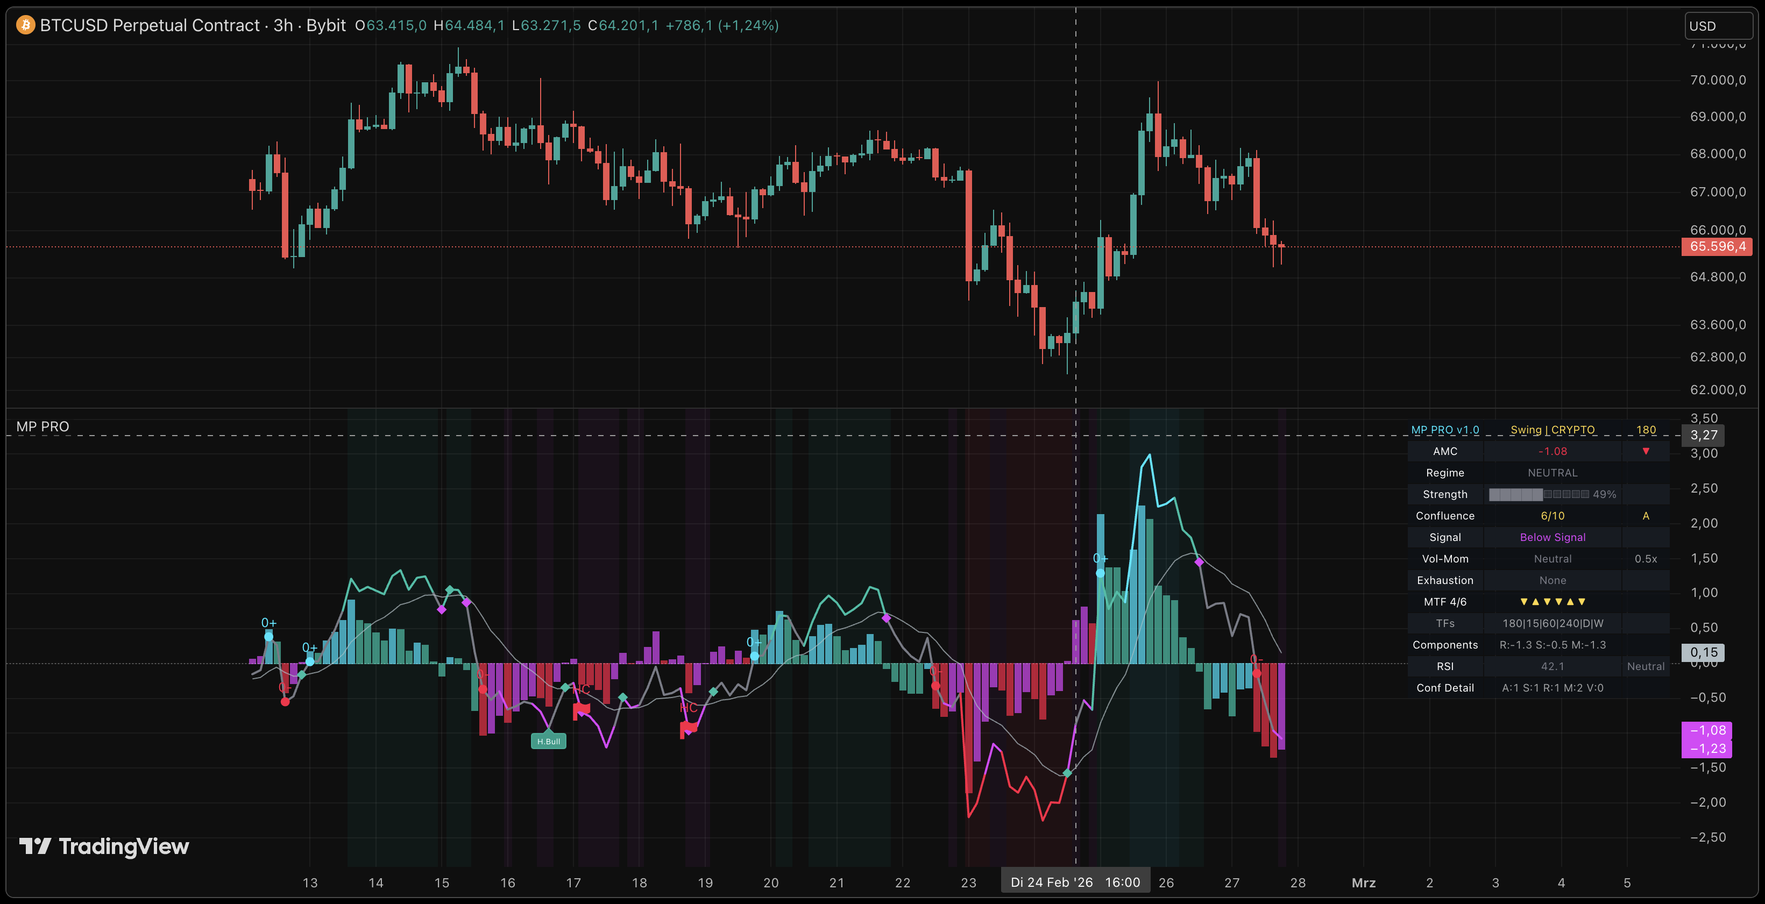Click a magenta diamond marker on the signal line

point(442,609)
